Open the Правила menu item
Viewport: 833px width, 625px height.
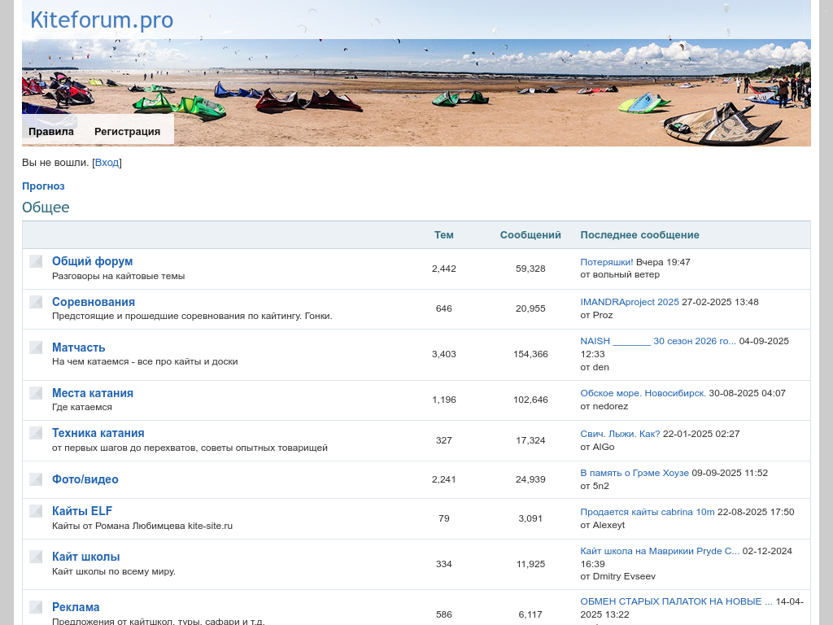click(51, 132)
